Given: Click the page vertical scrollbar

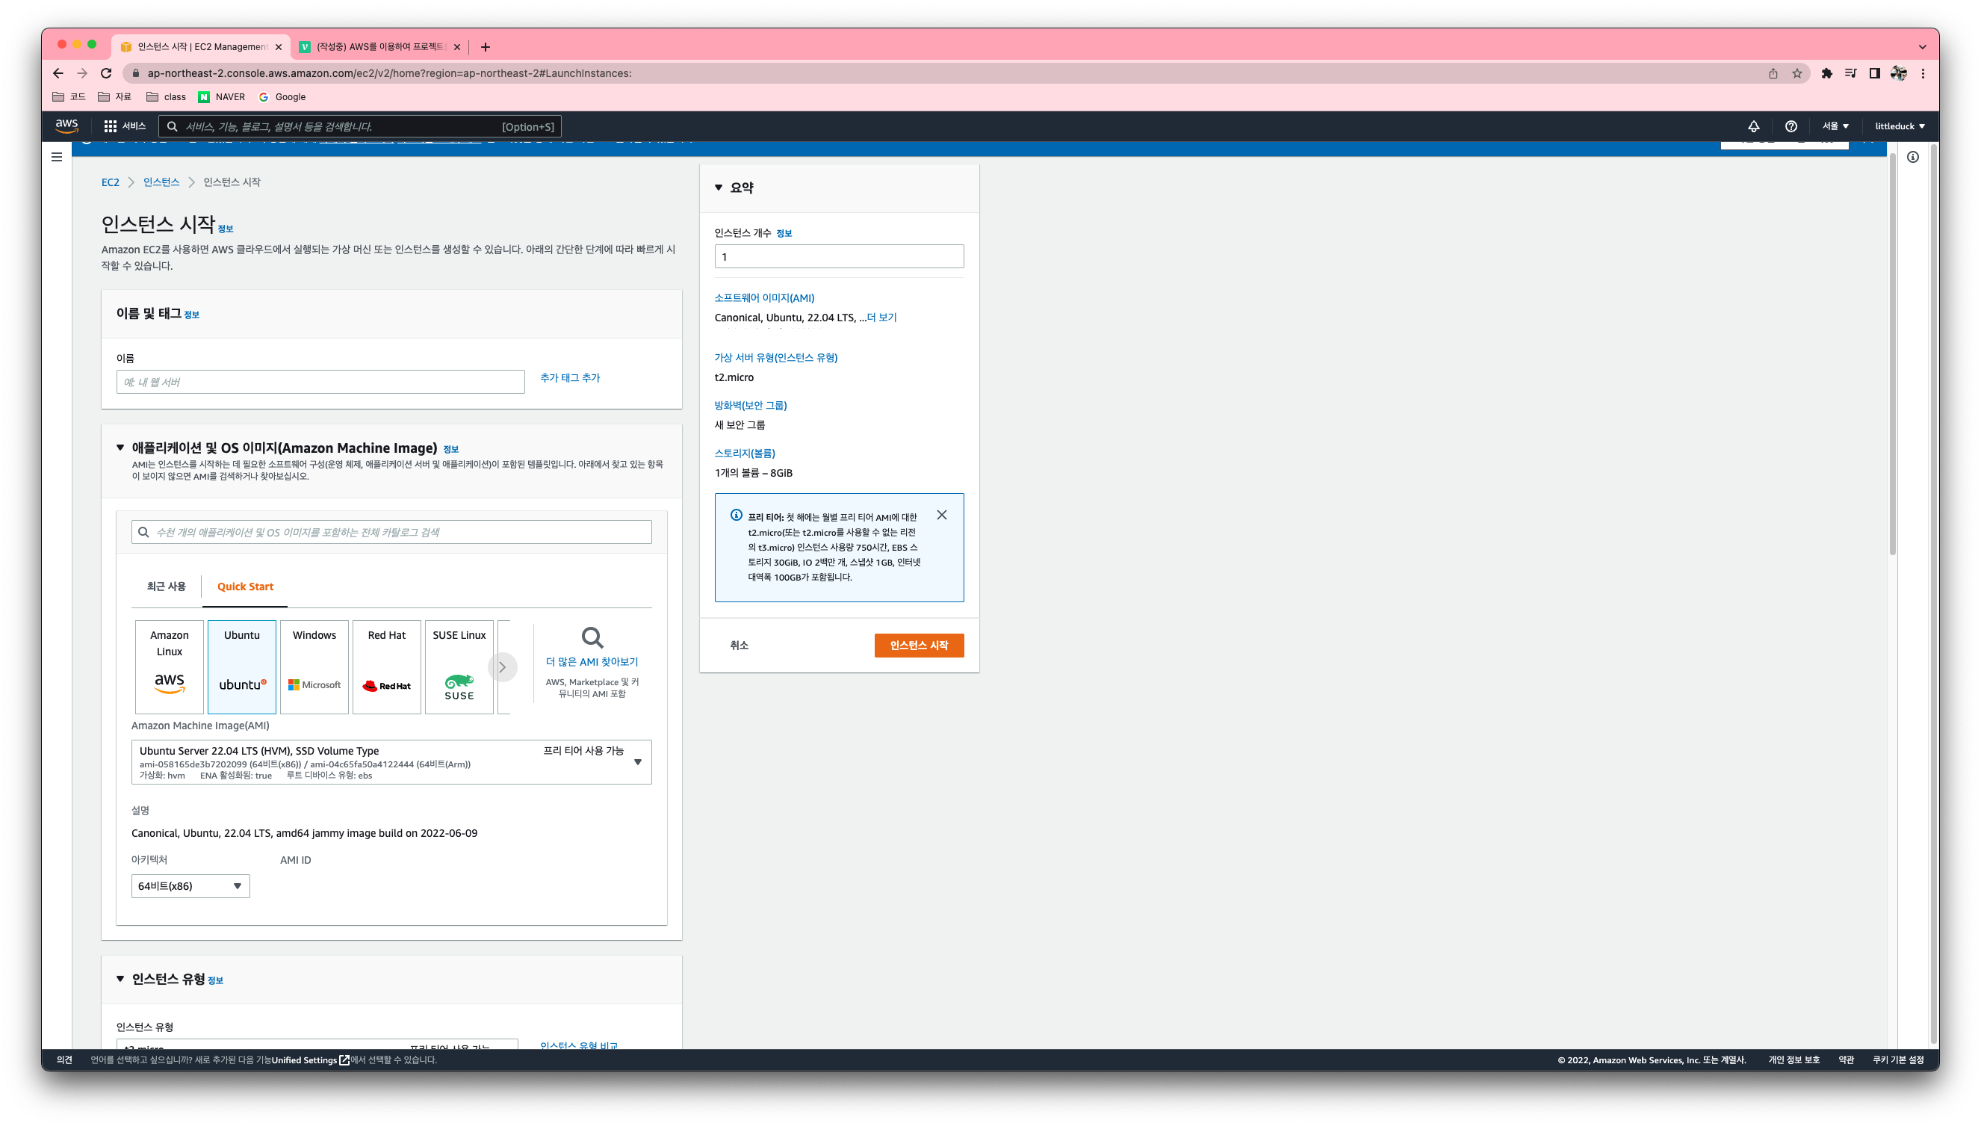Looking at the screenshot, I should click(1892, 356).
